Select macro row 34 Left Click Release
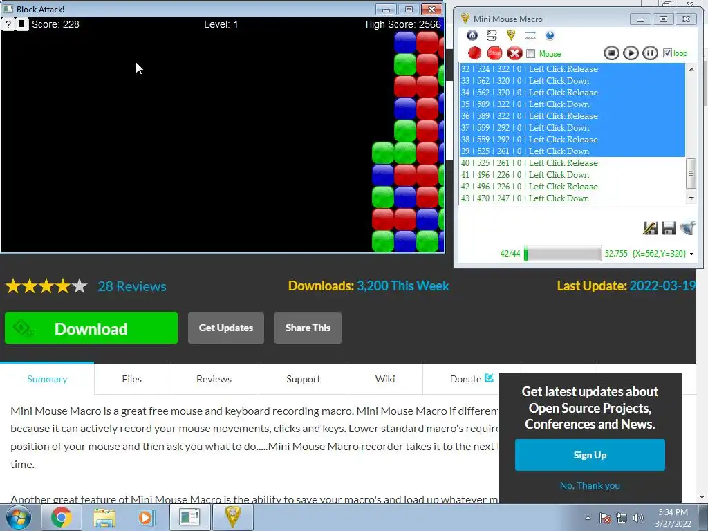Image resolution: width=708 pixels, height=531 pixels. 572,93
